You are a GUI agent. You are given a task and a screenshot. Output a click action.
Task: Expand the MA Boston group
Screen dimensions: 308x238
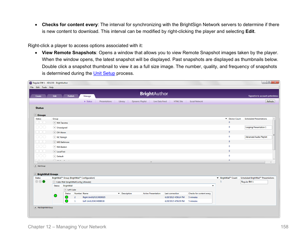pyautogui.click(x=55, y=147)
